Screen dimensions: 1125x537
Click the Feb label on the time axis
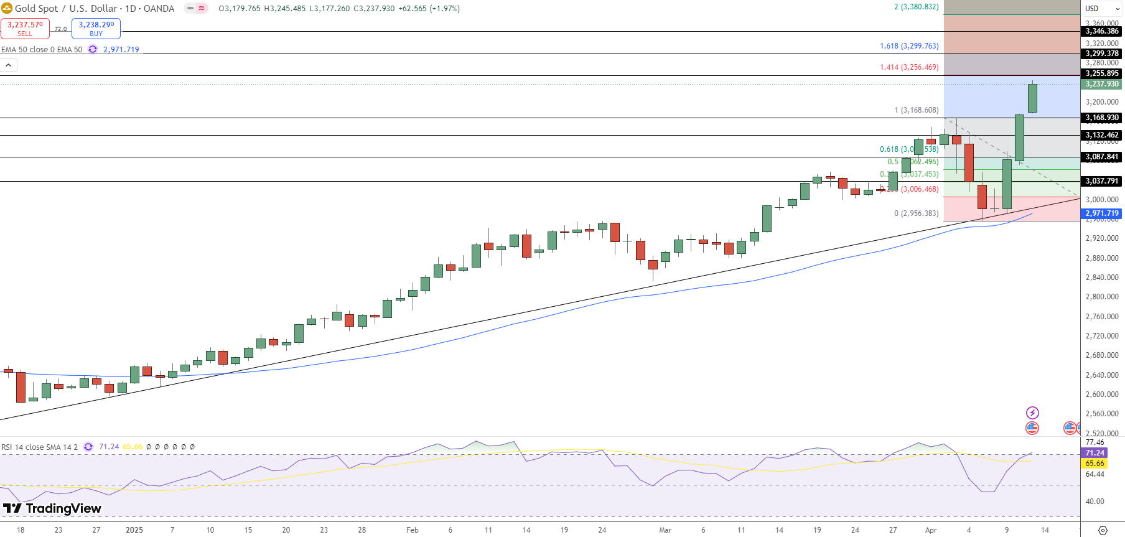(x=413, y=530)
